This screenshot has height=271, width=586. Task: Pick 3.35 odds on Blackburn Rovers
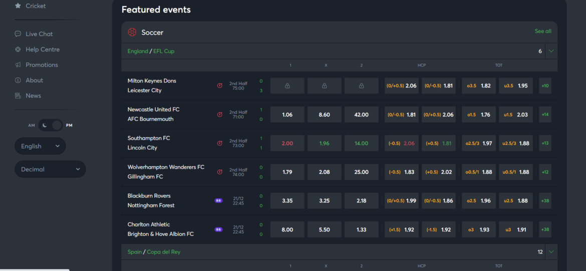tap(287, 200)
